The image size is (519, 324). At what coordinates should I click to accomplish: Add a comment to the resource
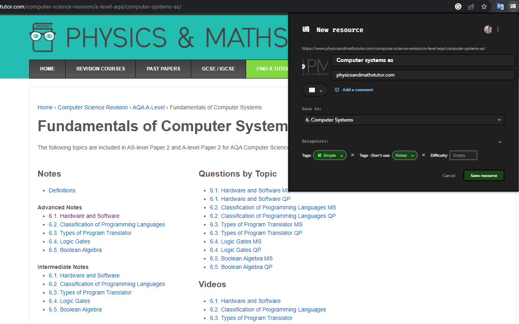click(354, 90)
